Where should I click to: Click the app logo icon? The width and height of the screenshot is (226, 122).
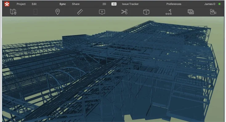pos(7,4)
